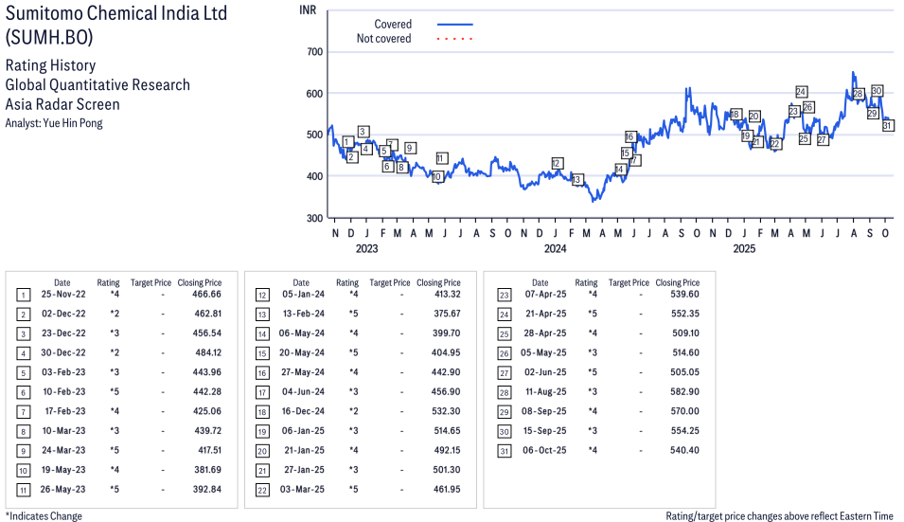The height and width of the screenshot is (522, 904).
Task: Click the INR label above the y-axis
Action: click(x=308, y=9)
